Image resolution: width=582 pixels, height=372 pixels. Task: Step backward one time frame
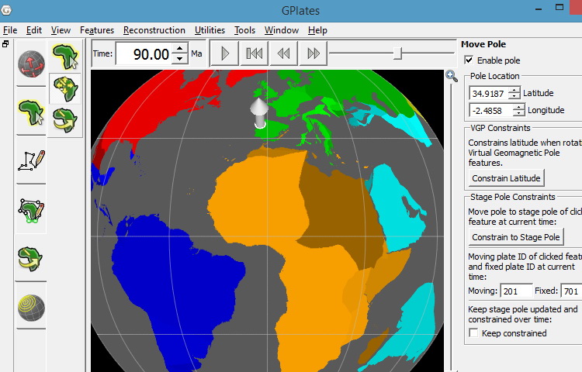(283, 53)
